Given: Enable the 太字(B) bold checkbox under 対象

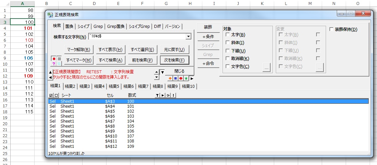Looking at the screenshot, I should (228, 35).
